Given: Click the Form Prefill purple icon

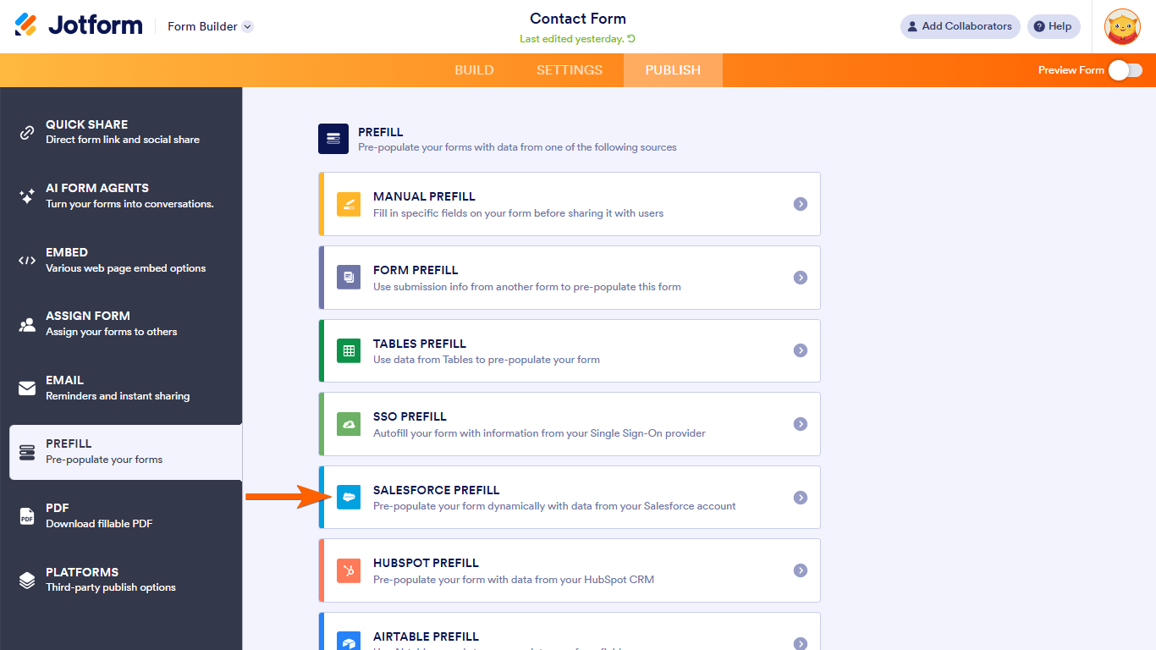Looking at the screenshot, I should pyautogui.click(x=349, y=278).
